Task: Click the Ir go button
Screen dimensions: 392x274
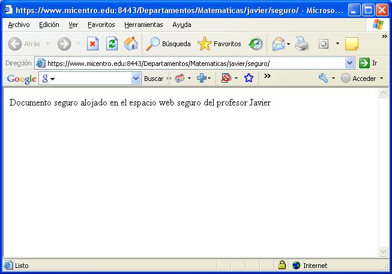Action: (x=368, y=63)
